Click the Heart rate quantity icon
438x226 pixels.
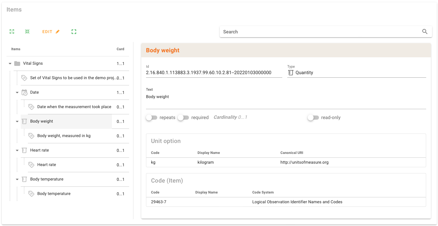coord(24,150)
